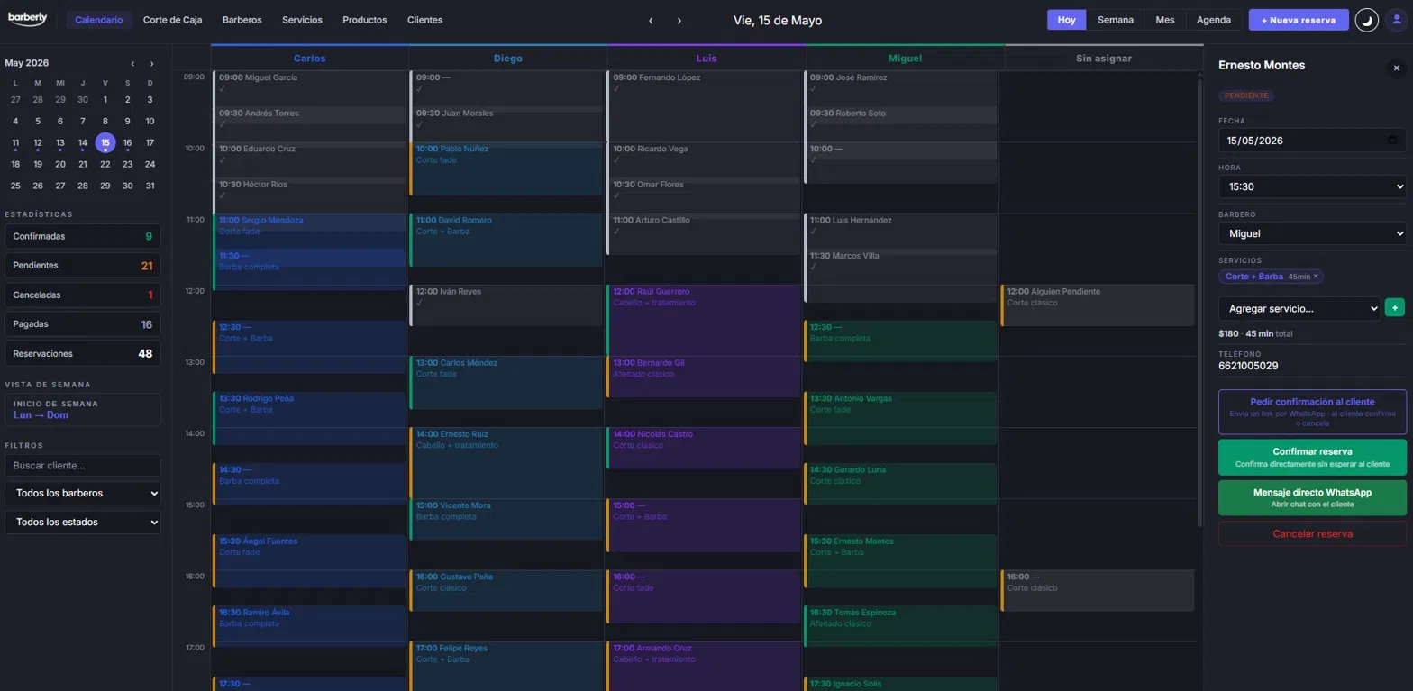
Task: Open the 12:00 Alguien Pendiente appointment
Action: [x=1097, y=305]
